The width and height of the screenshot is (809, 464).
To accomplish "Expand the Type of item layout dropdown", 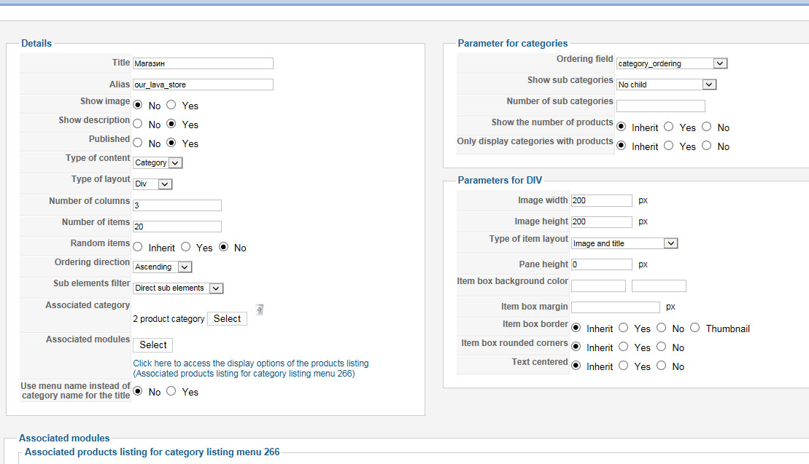I will click(624, 243).
